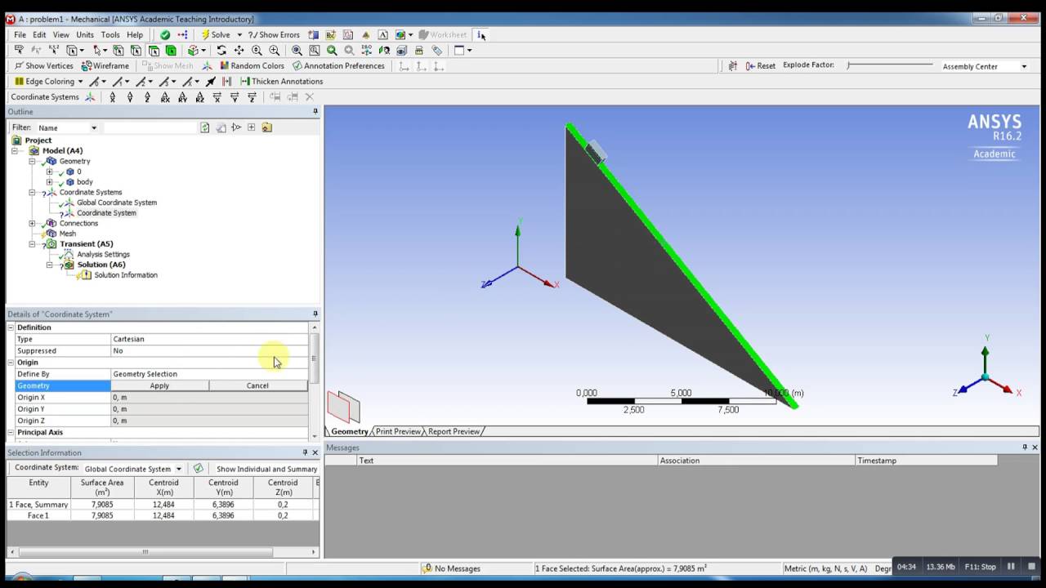
Task: Click the Offset Z transform icon
Action: point(147,97)
